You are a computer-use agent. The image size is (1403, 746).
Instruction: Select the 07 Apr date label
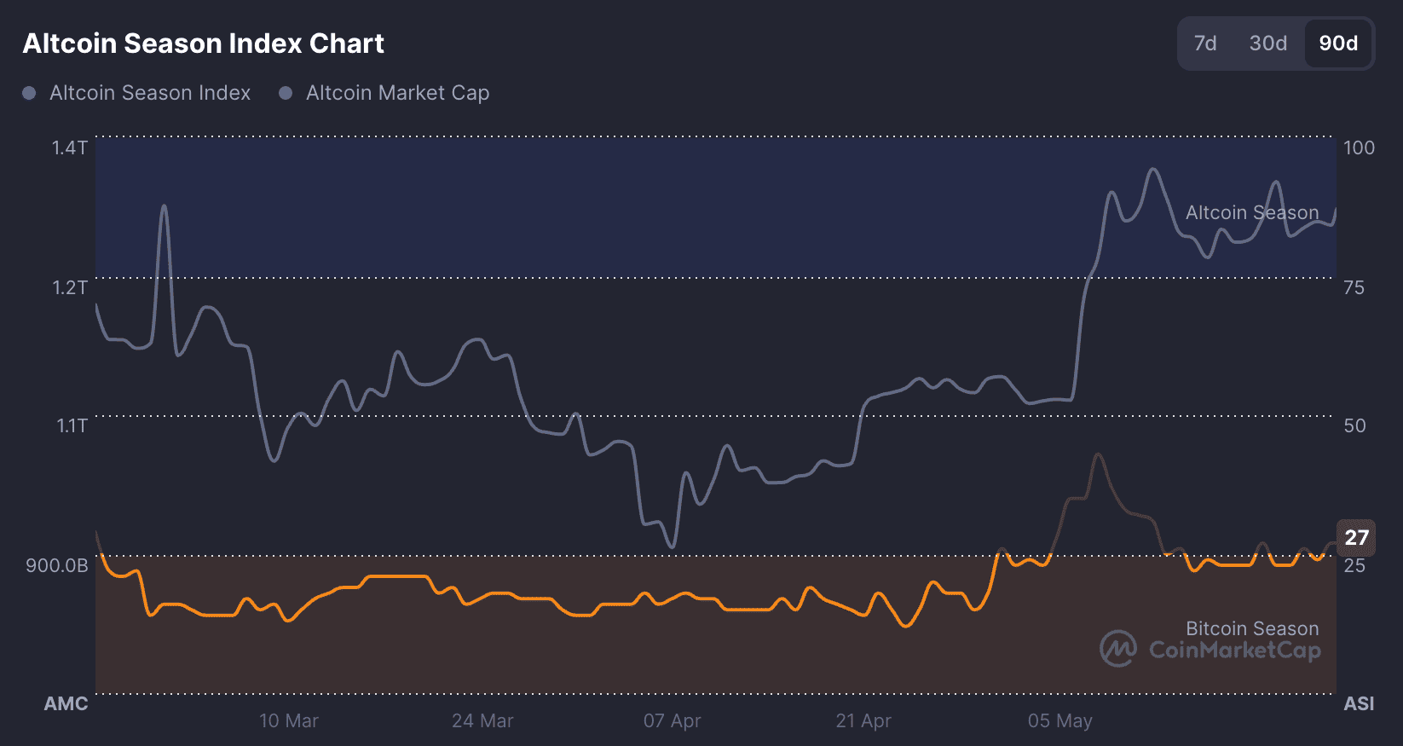[x=672, y=721]
